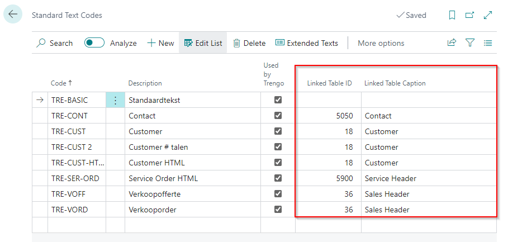
Task: Select the TRE-CUST 2 code cell
Action: pos(77,147)
